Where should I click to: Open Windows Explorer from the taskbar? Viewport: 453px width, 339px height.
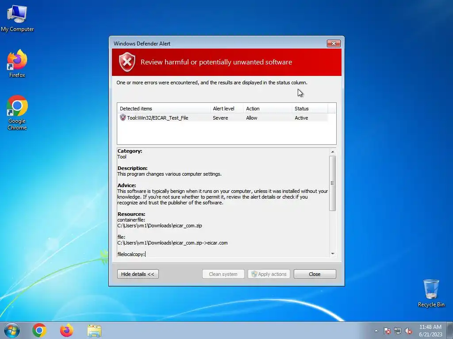(x=94, y=331)
